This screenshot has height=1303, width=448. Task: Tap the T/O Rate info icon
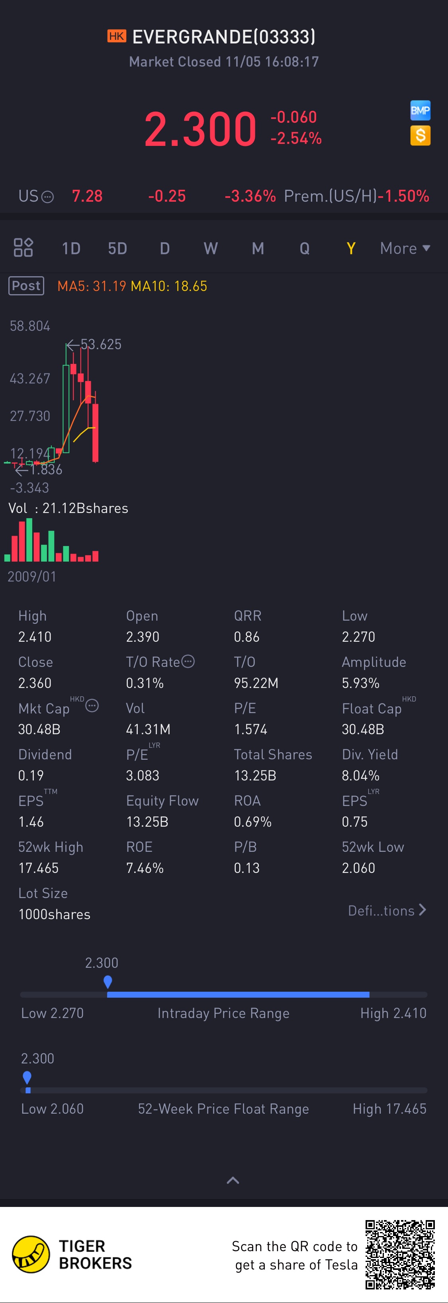pos(188,661)
